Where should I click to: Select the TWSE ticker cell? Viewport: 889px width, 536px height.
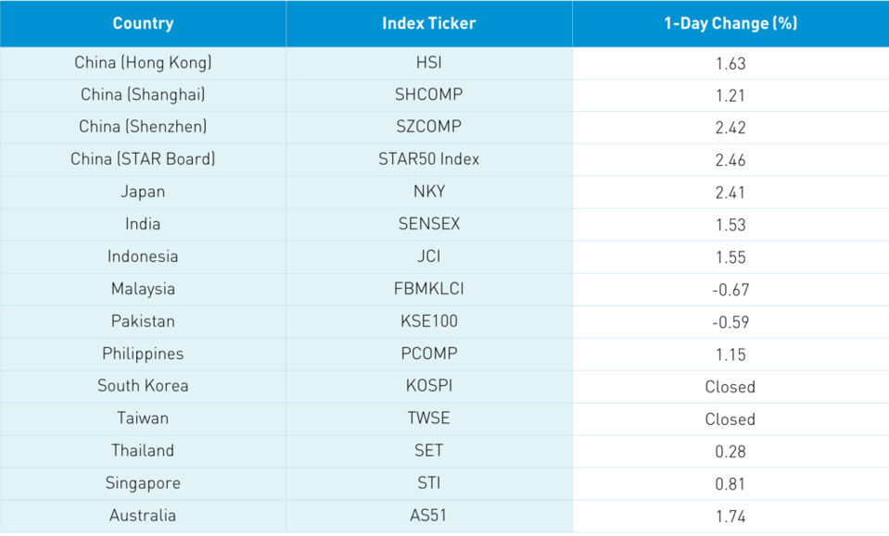click(429, 418)
